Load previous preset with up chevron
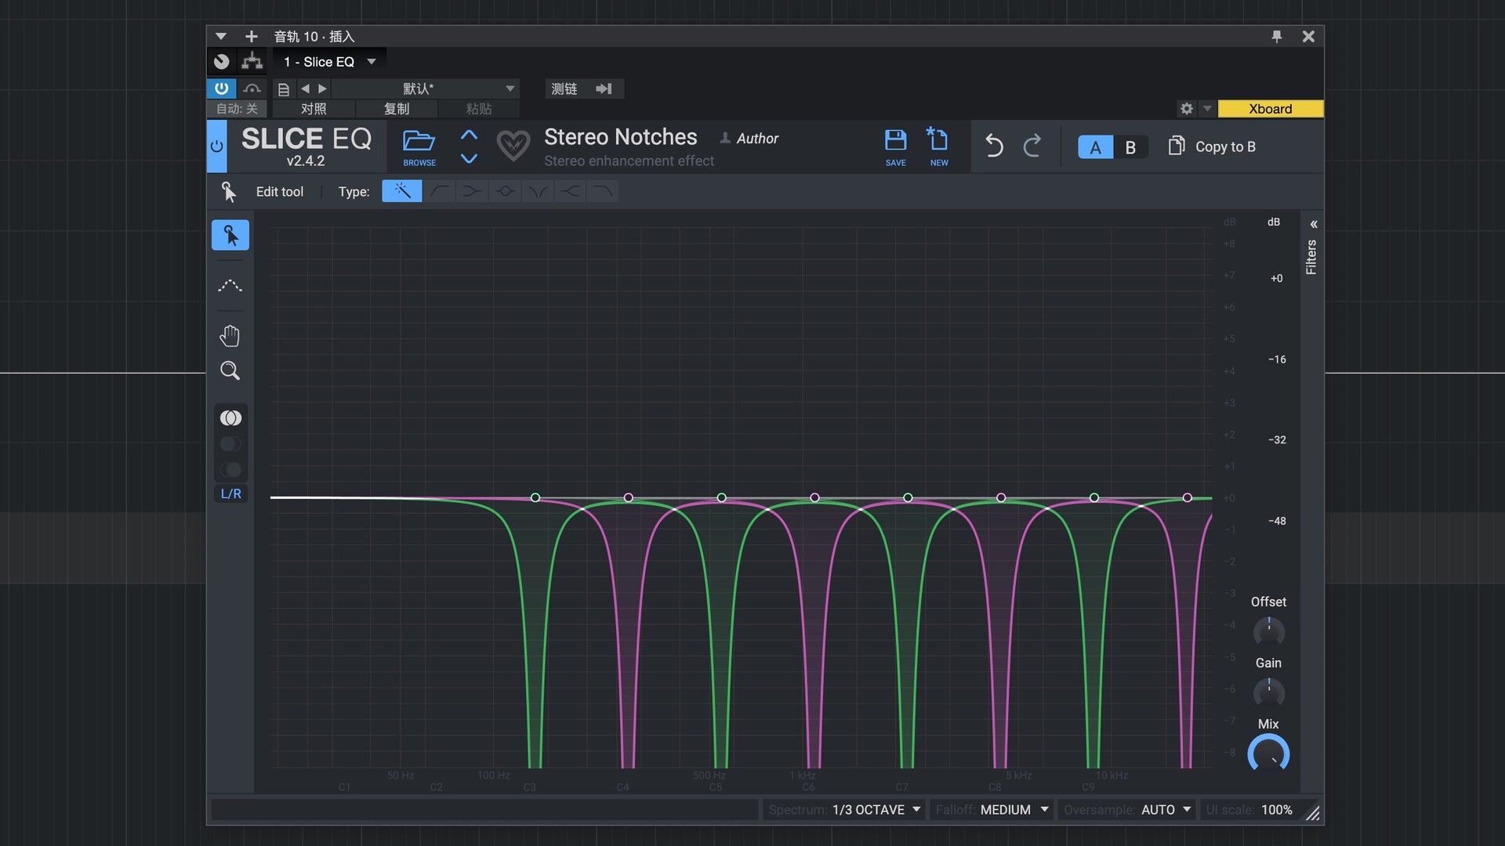This screenshot has width=1505, height=846. coord(469,135)
